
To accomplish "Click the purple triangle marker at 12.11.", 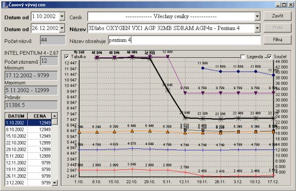I will (x=185, y=93).
